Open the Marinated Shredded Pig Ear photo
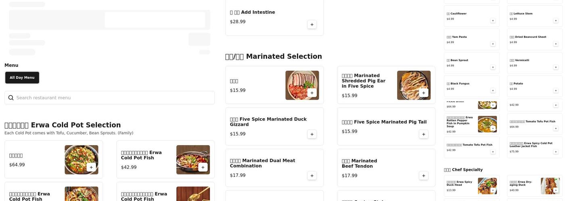Viewport: 565px width, 201px height. point(414,85)
